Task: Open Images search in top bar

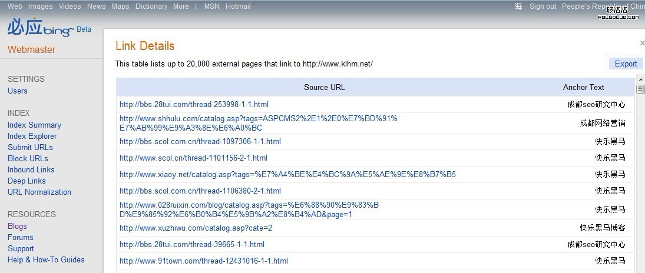Action: point(41,6)
